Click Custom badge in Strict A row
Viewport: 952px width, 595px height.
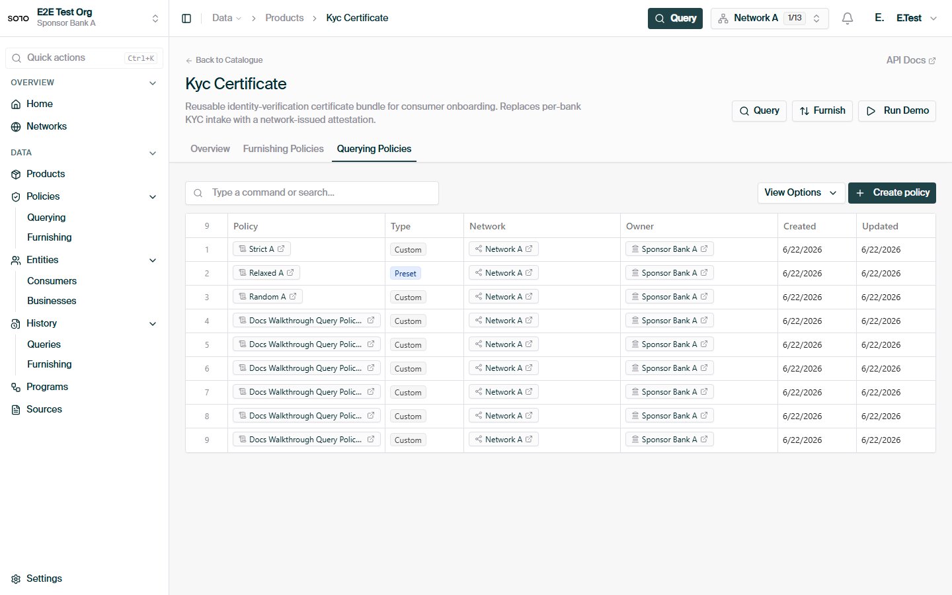tap(408, 250)
